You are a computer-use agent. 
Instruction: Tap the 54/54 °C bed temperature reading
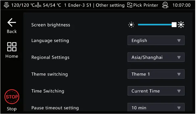[52, 5]
